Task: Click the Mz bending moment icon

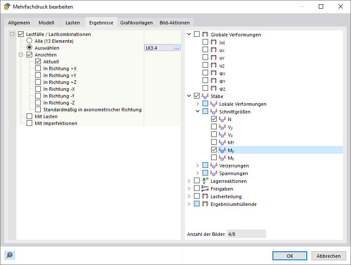Action: pyautogui.click(x=222, y=158)
